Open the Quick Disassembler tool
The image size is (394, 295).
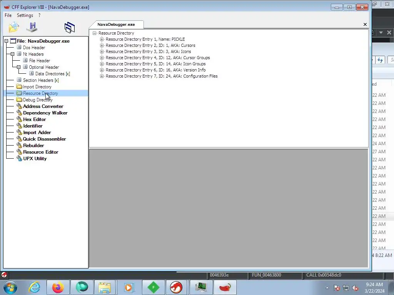(44, 139)
